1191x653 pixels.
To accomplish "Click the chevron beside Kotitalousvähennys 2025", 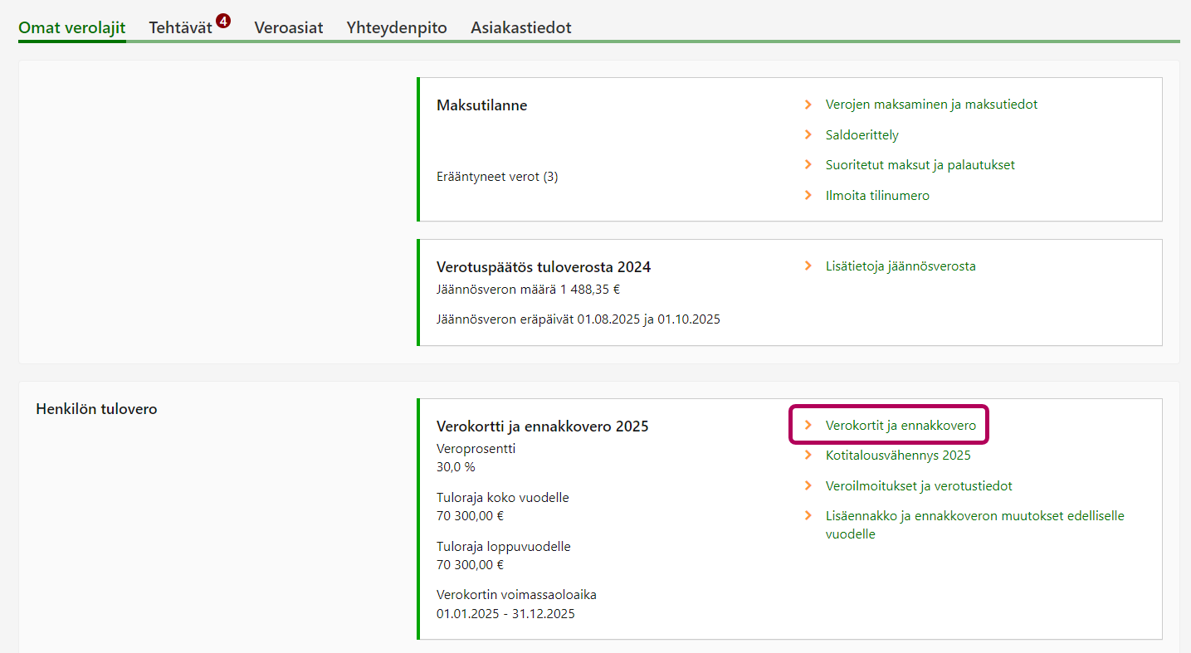I will (808, 455).
